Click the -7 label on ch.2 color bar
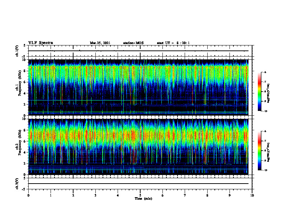Viewport: 284px width, 219px height. (x=265, y=141)
